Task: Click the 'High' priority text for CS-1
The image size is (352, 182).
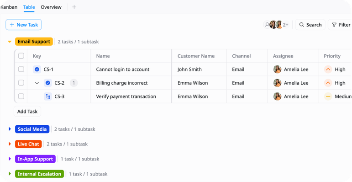Action: (x=340, y=70)
